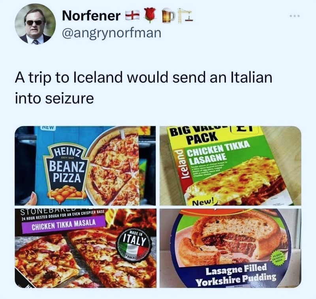This screenshot has height=299, width=316.
Task: Open the Lasagne Filled Yorkshire Pudding photo
Action: pos(230,248)
